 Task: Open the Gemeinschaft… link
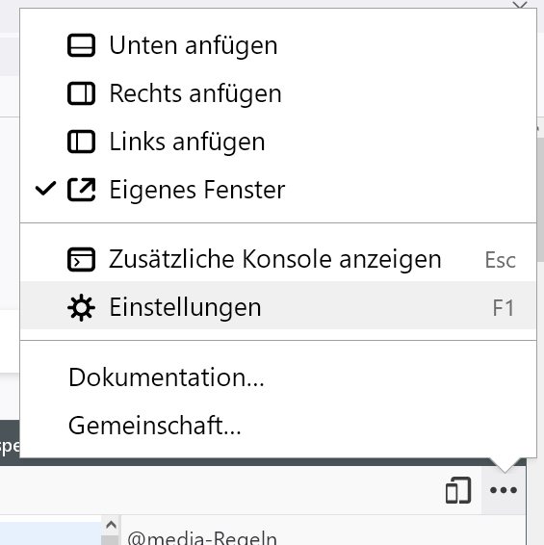click(x=278, y=425)
